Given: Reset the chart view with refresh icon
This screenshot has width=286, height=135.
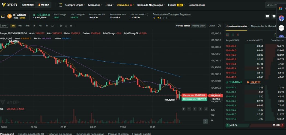Looking at the screenshot, I should [x=206, y=109].
